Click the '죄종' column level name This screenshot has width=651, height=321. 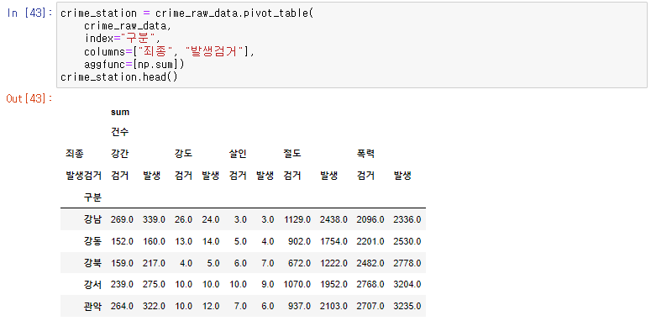tap(74, 154)
